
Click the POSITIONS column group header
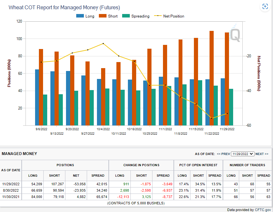(x=65, y=165)
